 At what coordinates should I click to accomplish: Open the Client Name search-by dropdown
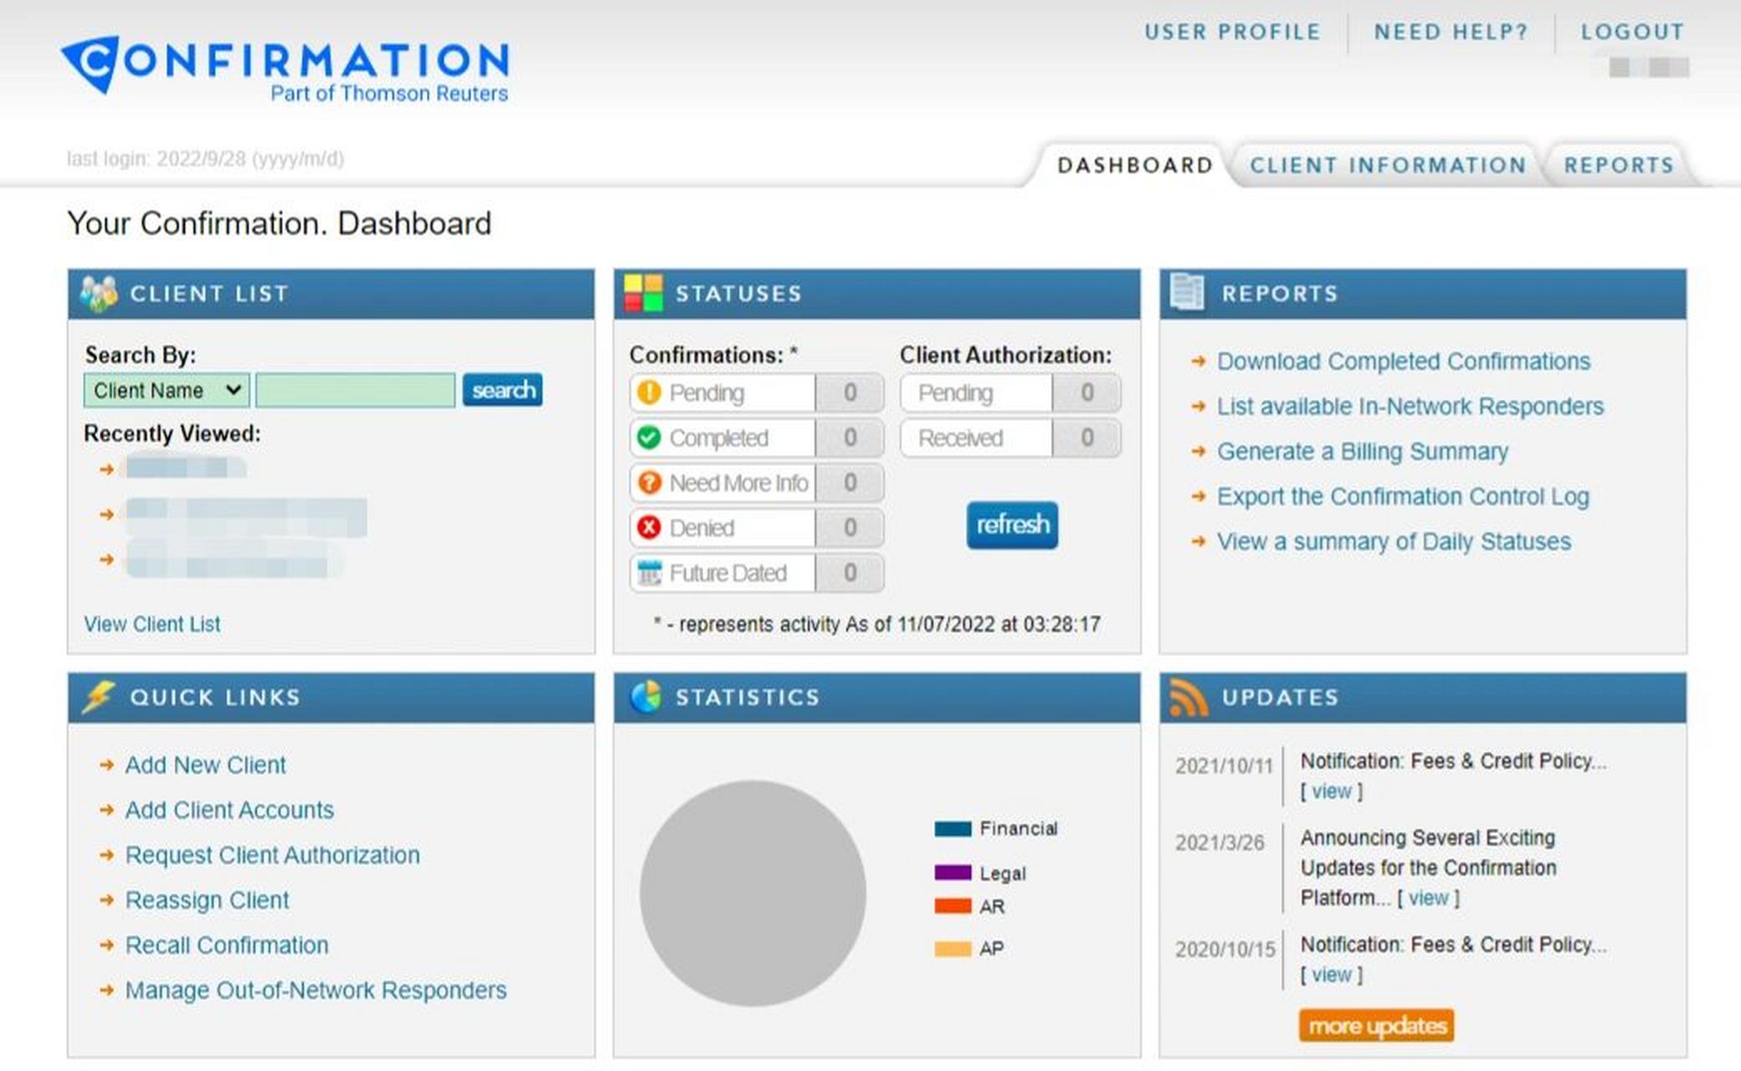[x=167, y=391]
